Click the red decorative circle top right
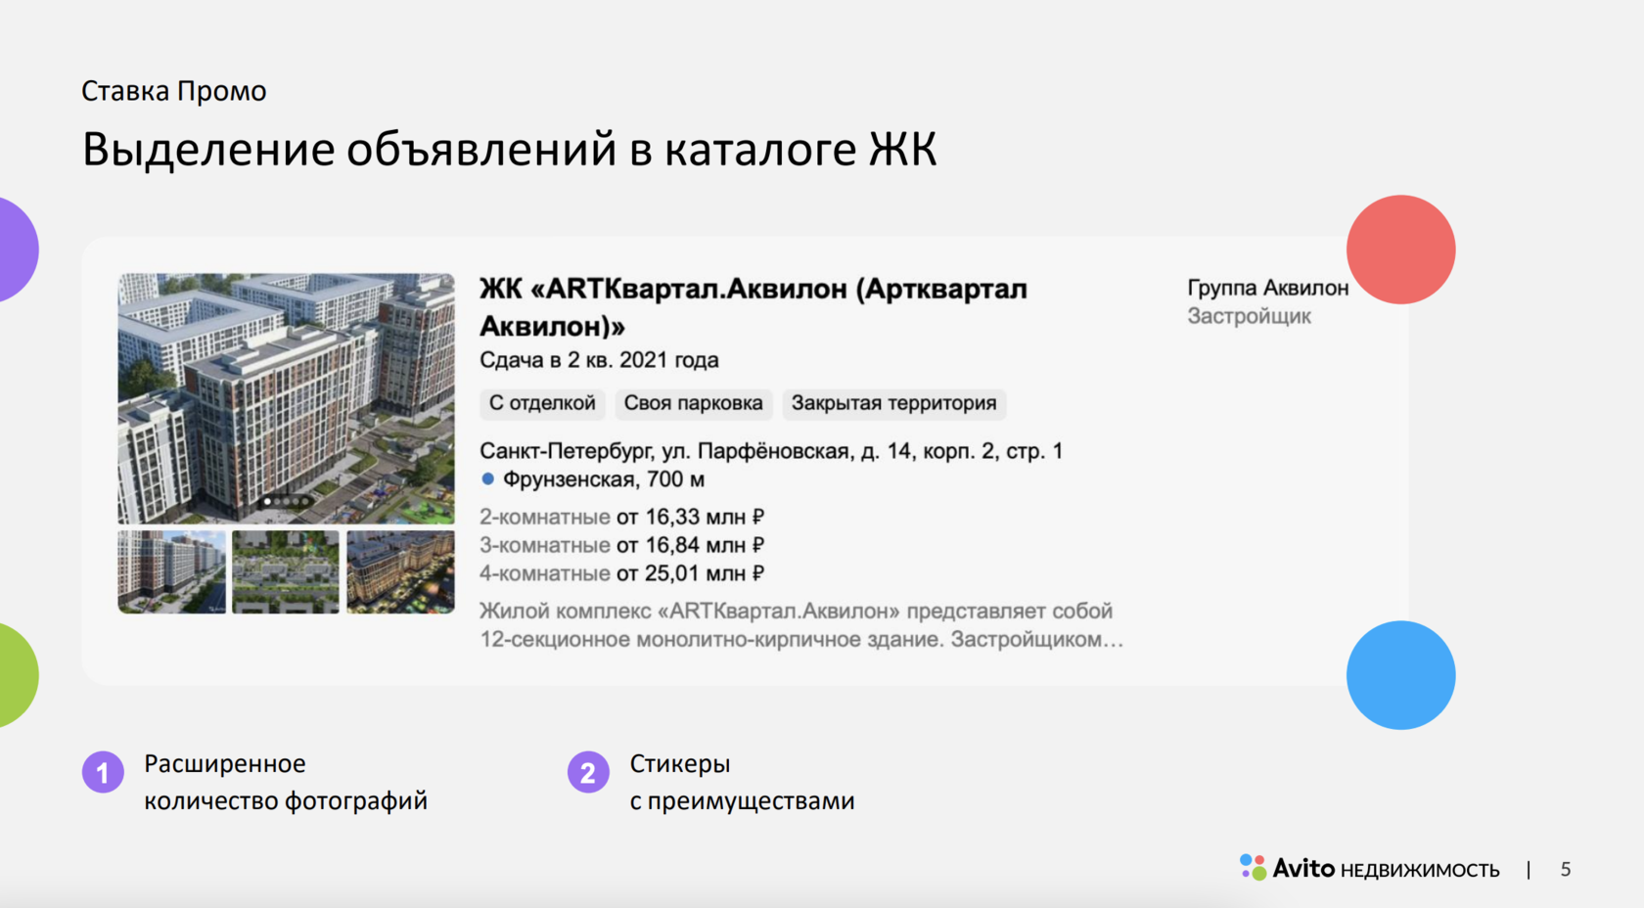1644x908 pixels. click(1399, 250)
